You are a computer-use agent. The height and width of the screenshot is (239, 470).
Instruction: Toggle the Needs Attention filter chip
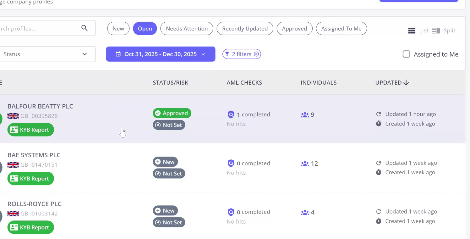coord(187,29)
